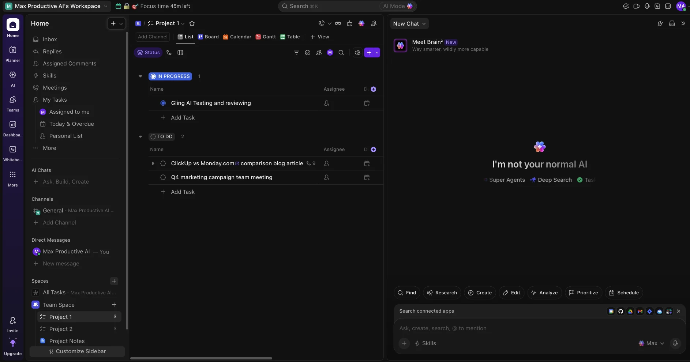The width and height of the screenshot is (690, 362).
Task: Click the Research suggestion button
Action: pyautogui.click(x=442, y=293)
